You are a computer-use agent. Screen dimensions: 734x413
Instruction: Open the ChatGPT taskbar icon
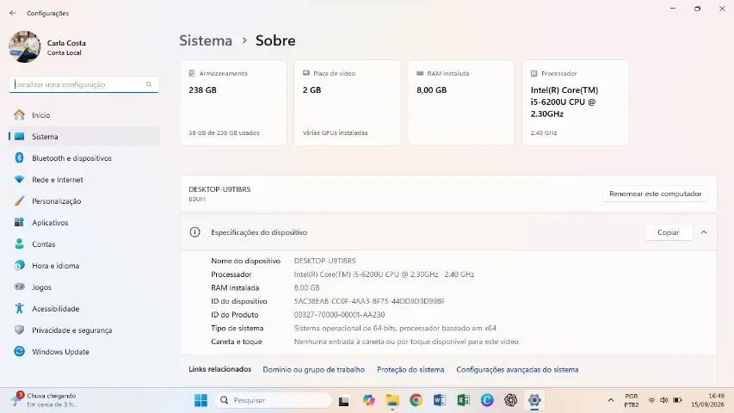tap(511, 400)
